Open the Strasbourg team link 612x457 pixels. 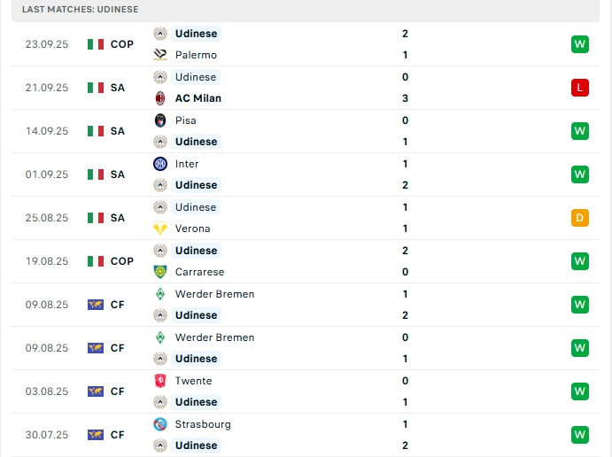pos(203,424)
